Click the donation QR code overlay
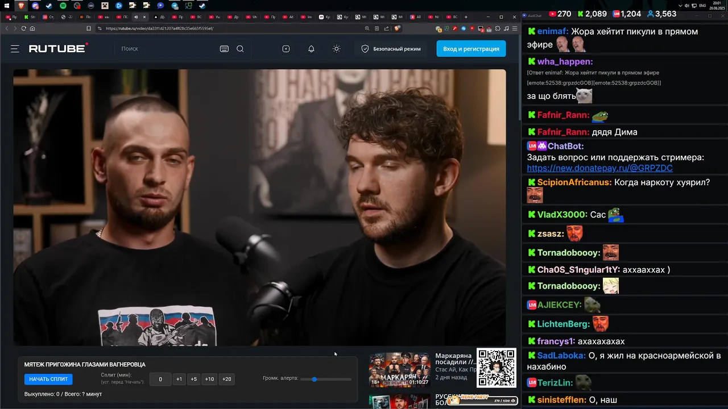Screen dimensions: 728x409 [x=497, y=368]
